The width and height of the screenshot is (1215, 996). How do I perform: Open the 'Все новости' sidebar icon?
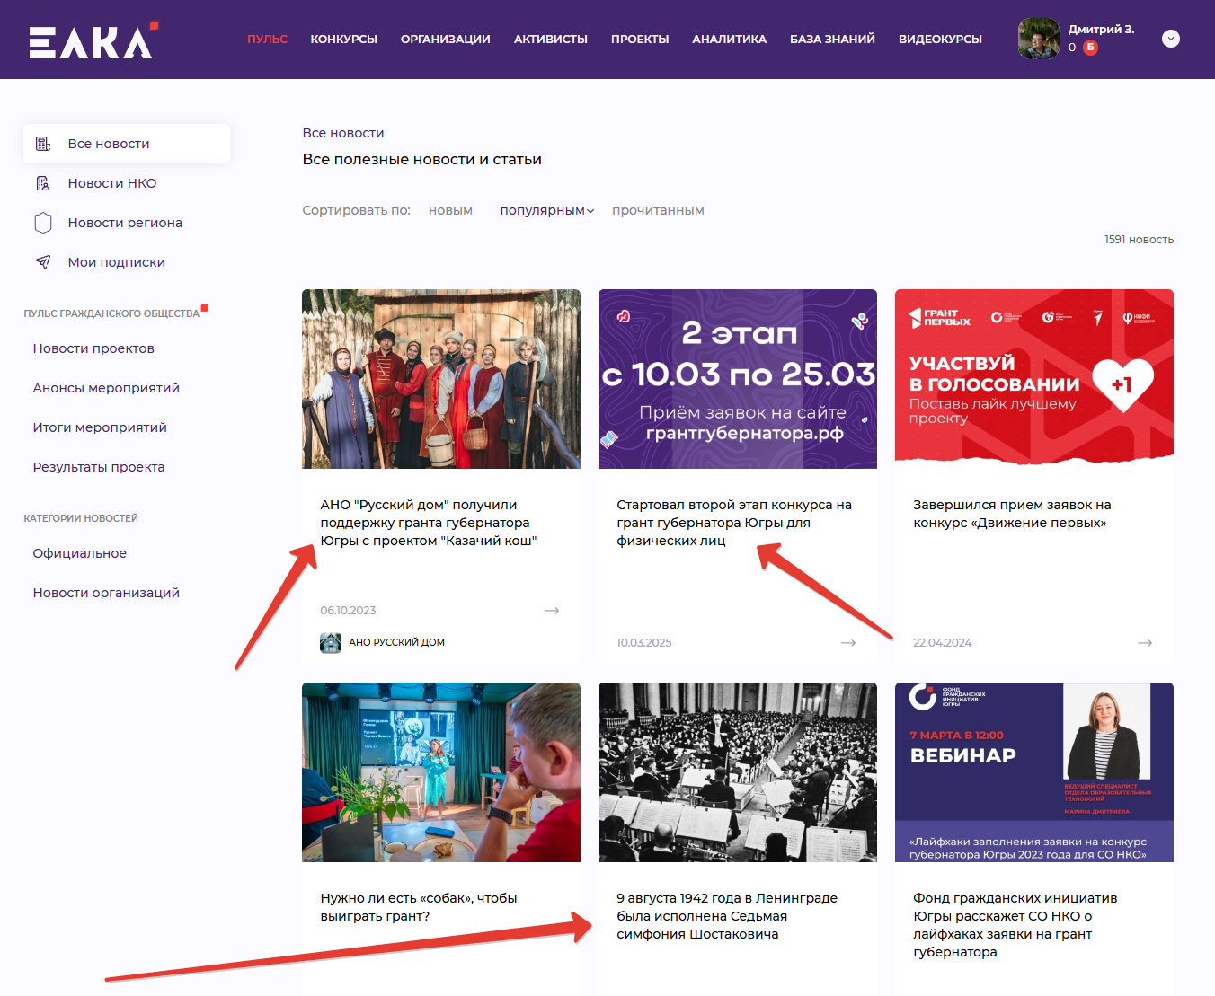(x=43, y=144)
